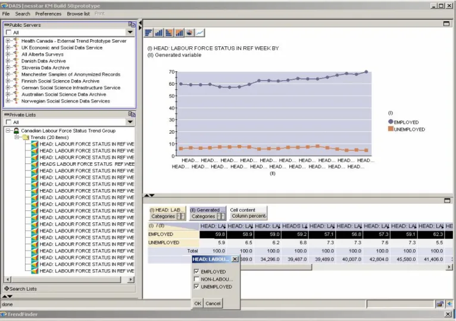This screenshot has height=321, width=456.
Task: Open the Browse list menu
Action: pyautogui.click(x=78, y=14)
